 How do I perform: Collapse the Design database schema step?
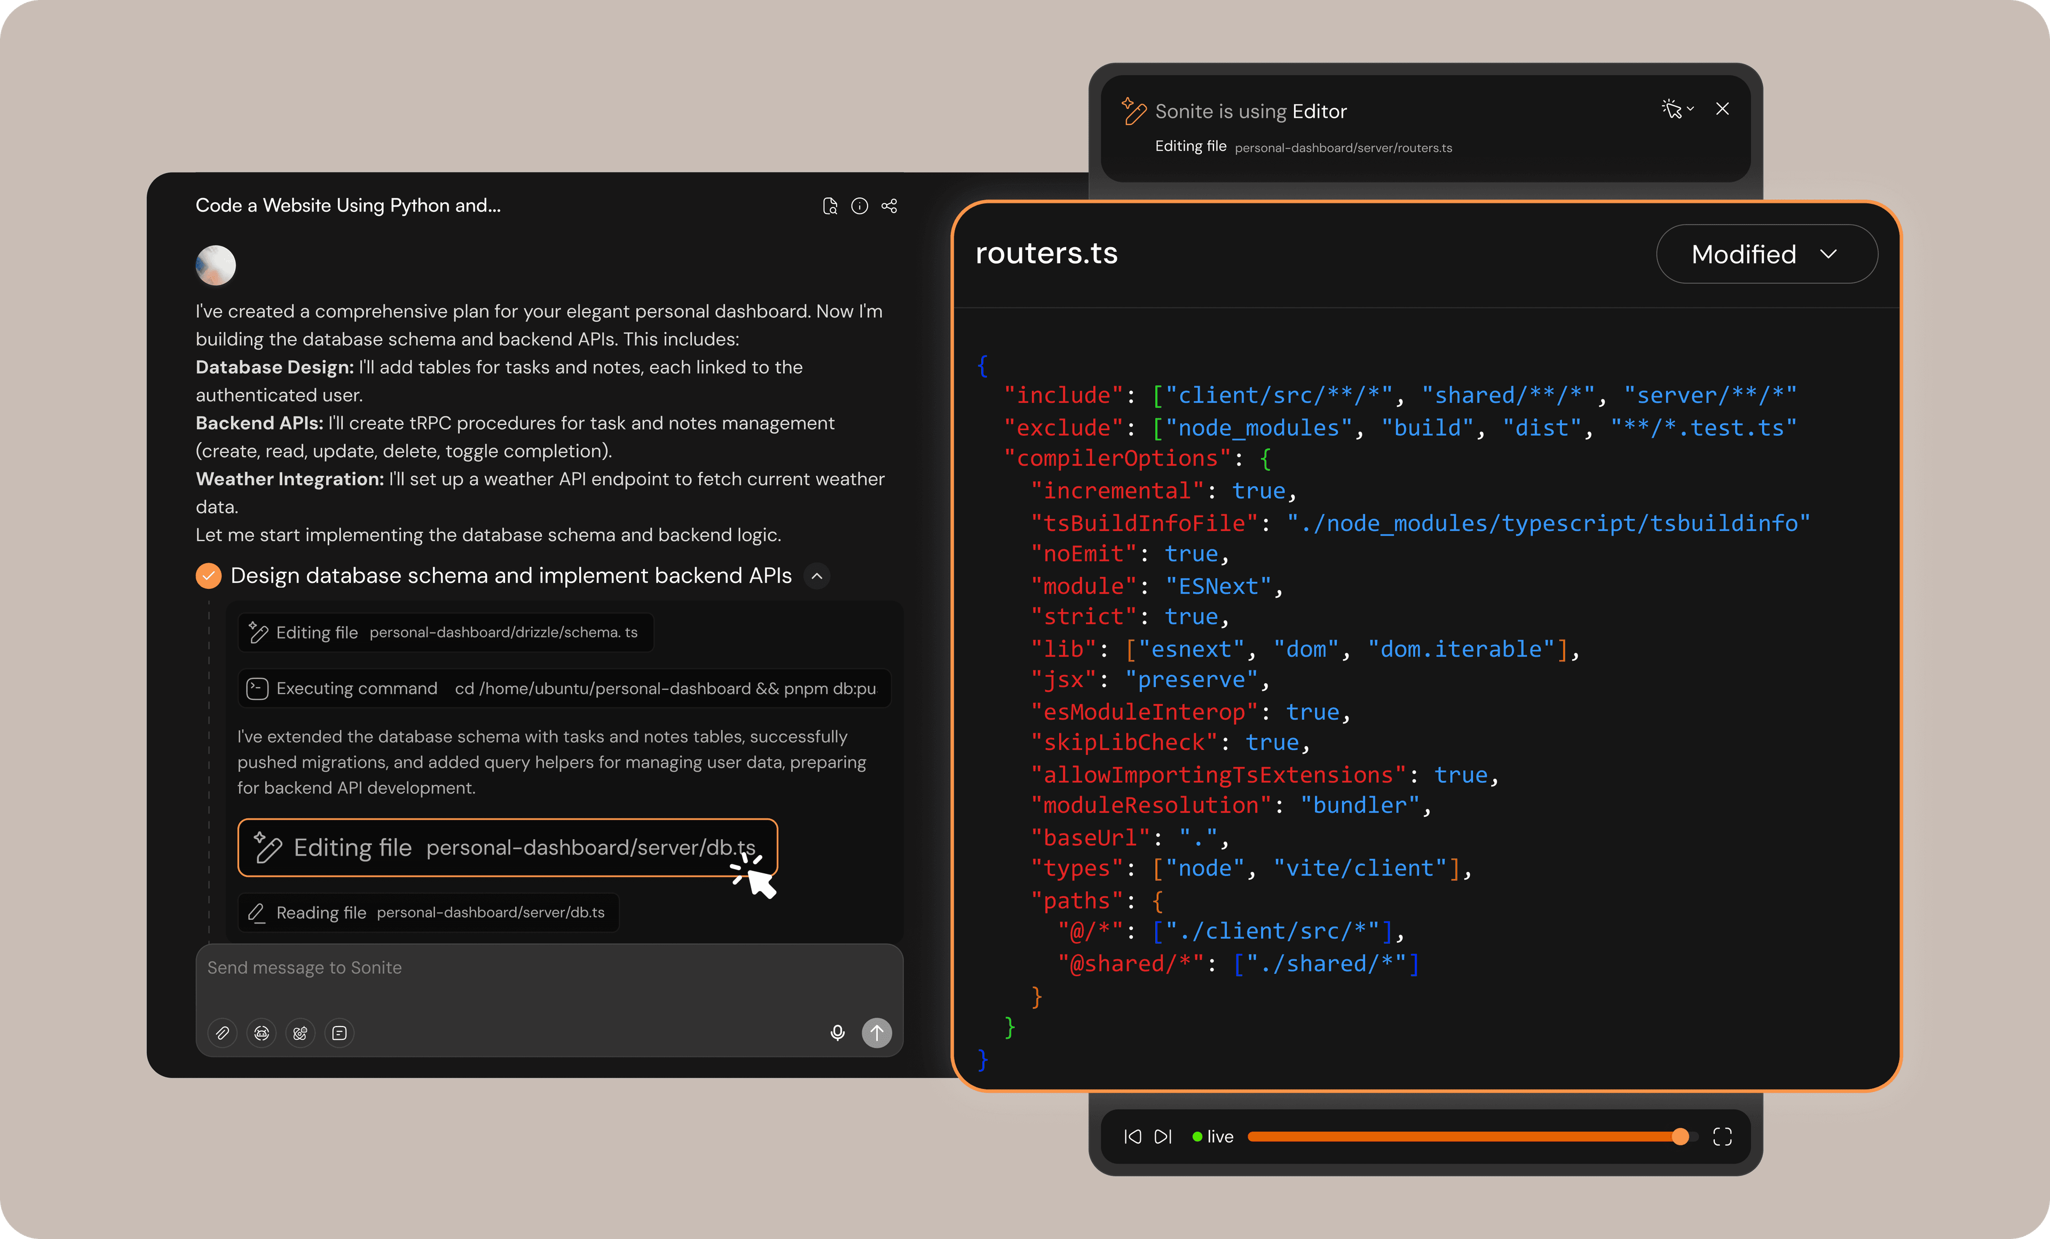pos(816,575)
